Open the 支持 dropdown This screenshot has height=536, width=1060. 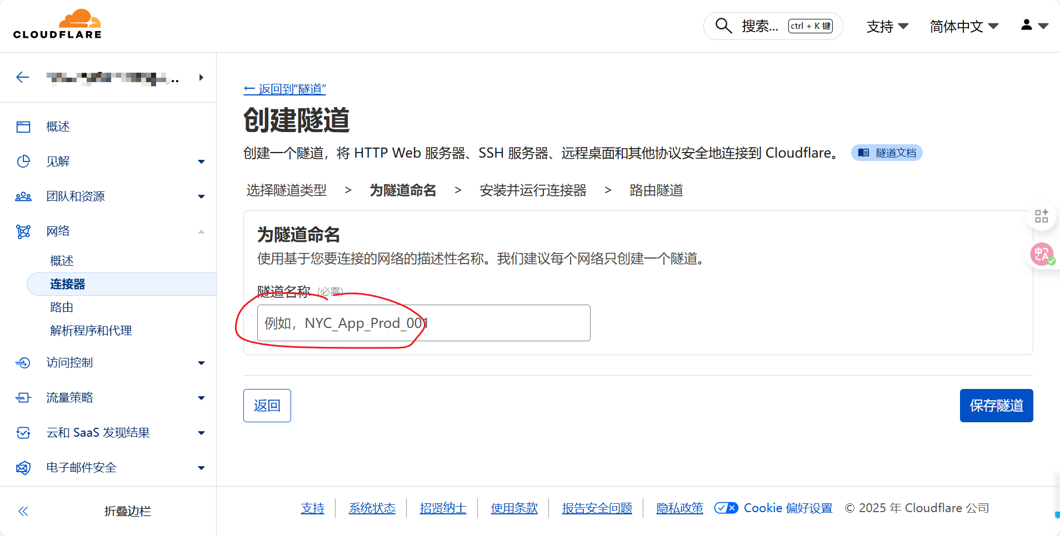tap(887, 26)
